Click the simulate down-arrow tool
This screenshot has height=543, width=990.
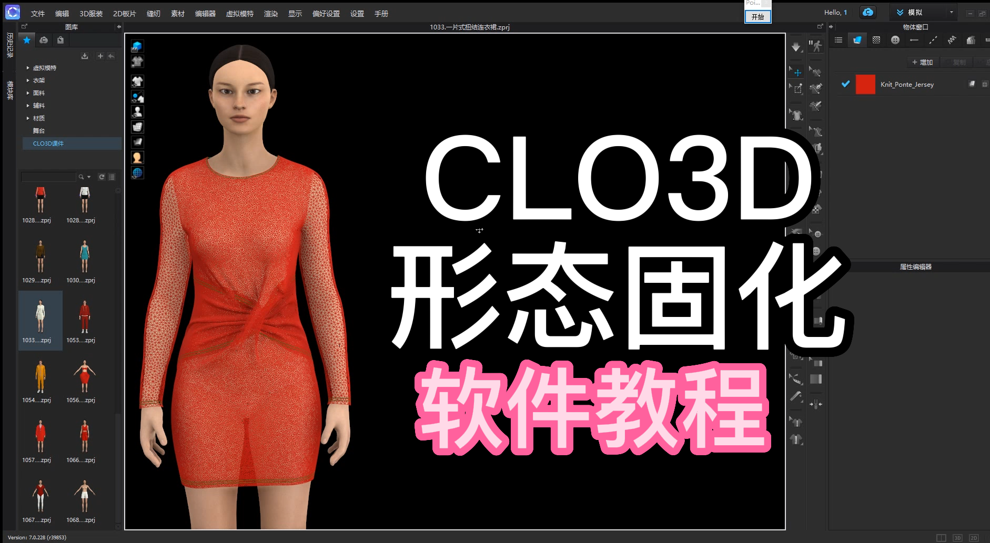796,47
